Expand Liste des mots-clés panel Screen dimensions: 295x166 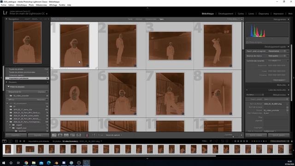tap(289, 90)
